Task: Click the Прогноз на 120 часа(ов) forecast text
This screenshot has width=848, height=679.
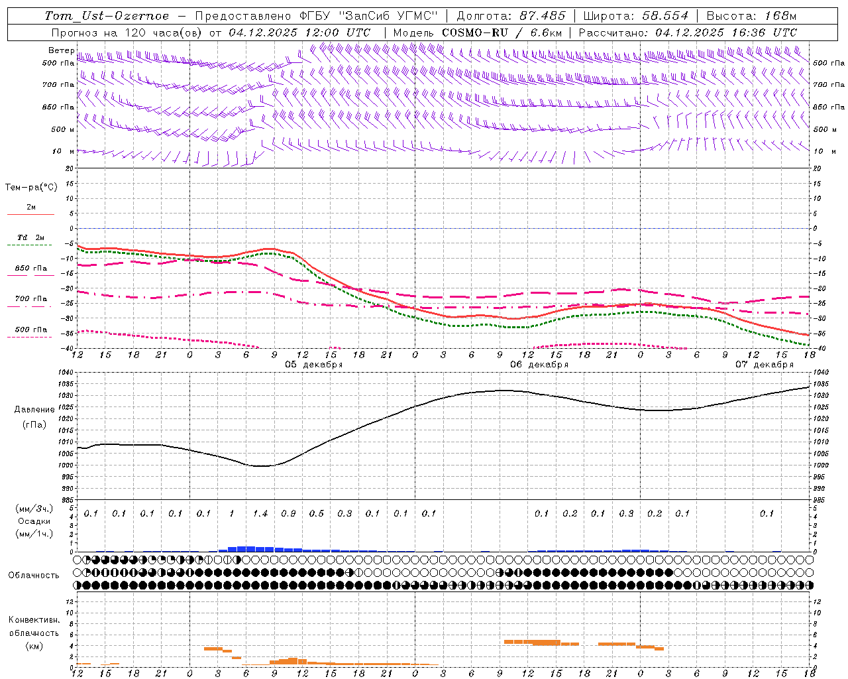Action: pyautogui.click(x=129, y=32)
